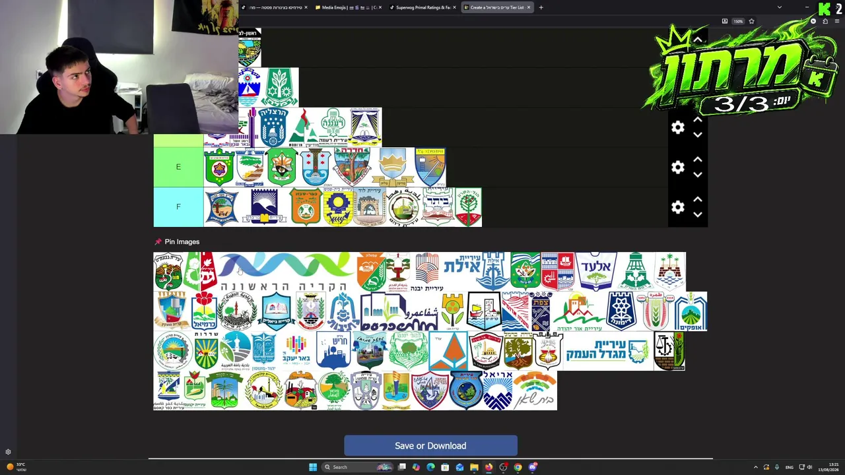Open the weather widget in the taskbar
Screen dimensions: 845x475
(15, 466)
